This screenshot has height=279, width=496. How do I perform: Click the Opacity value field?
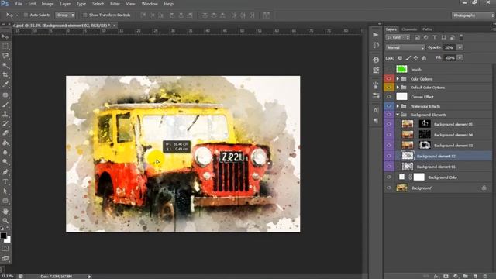click(449, 47)
